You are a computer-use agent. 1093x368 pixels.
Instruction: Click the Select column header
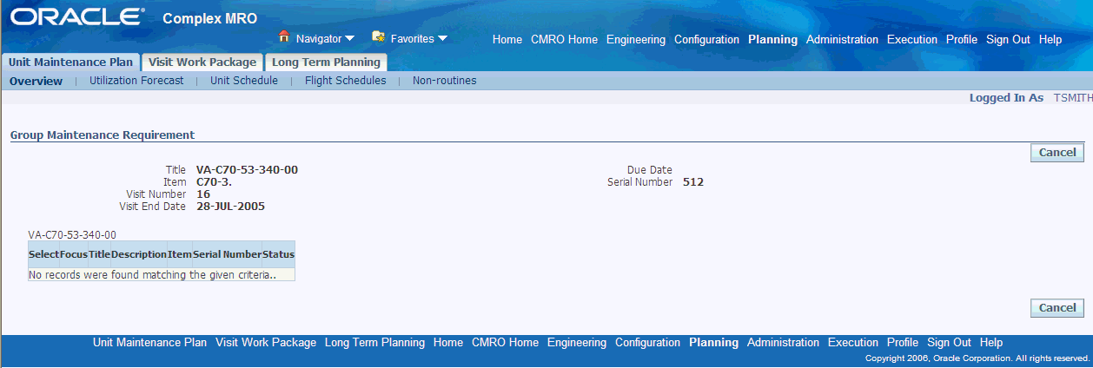click(43, 254)
